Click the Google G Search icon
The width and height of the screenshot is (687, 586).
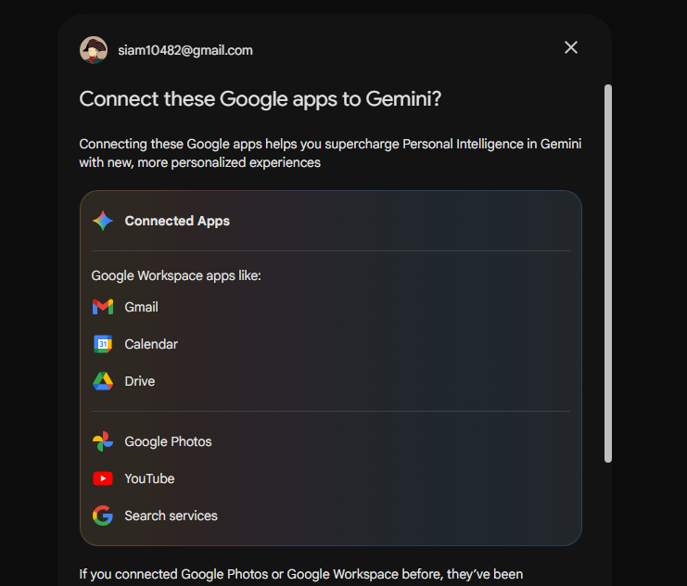pyautogui.click(x=103, y=516)
